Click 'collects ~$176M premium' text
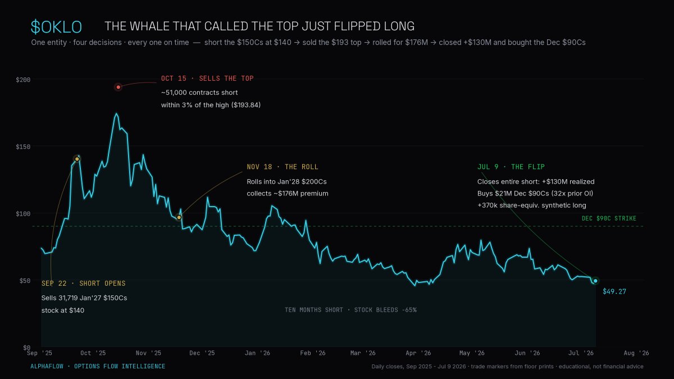This screenshot has width=674, height=379. 288,194
